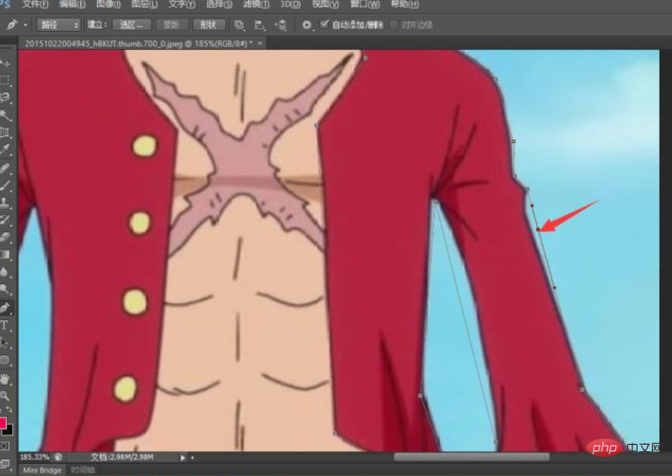Click the 185.33% zoom field

[34, 457]
